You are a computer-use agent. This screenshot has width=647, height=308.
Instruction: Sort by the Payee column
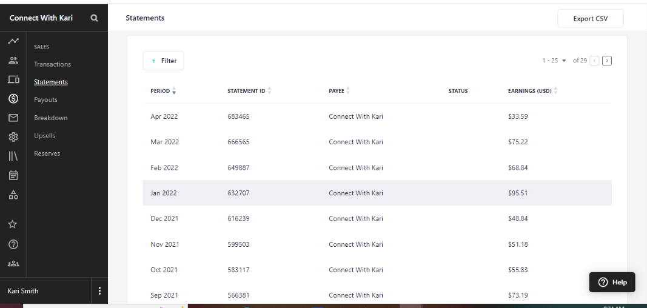pyautogui.click(x=339, y=91)
